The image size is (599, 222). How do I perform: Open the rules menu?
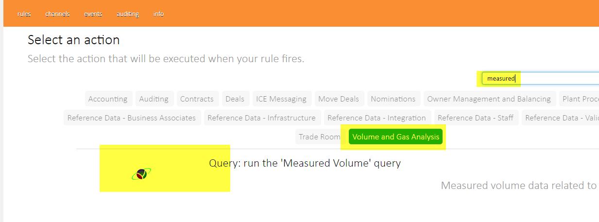pos(24,14)
